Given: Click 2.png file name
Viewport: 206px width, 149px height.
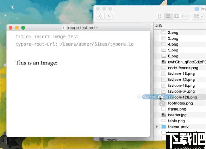Looking at the screenshot, I should tap(173, 33).
